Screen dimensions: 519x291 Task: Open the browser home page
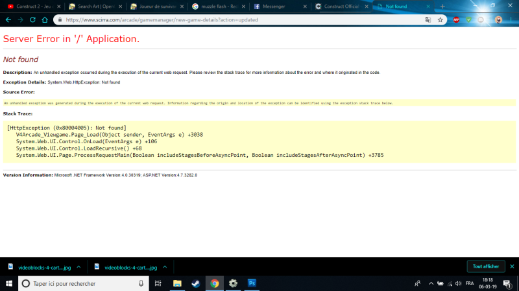pos(45,20)
